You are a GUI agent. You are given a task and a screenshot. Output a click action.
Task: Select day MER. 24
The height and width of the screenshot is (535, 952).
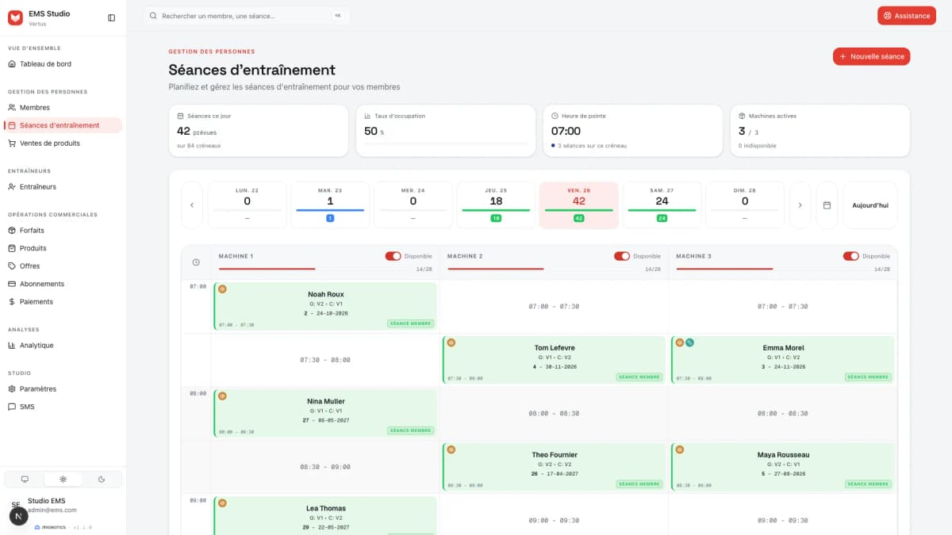pyautogui.click(x=413, y=205)
